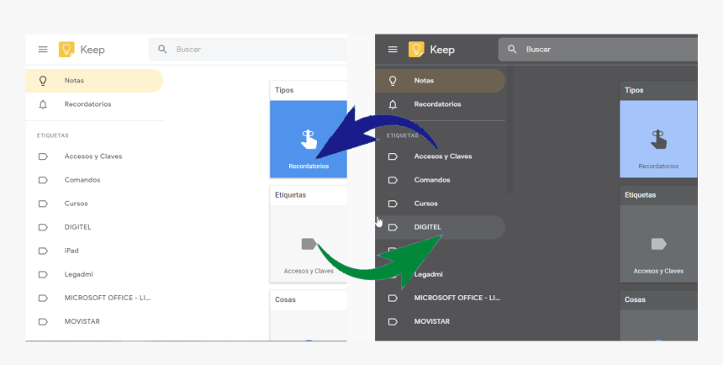This screenshot has height=365, width=723.
Task: Focus Buscar search field in dark window
Action: tap(598, 50)
